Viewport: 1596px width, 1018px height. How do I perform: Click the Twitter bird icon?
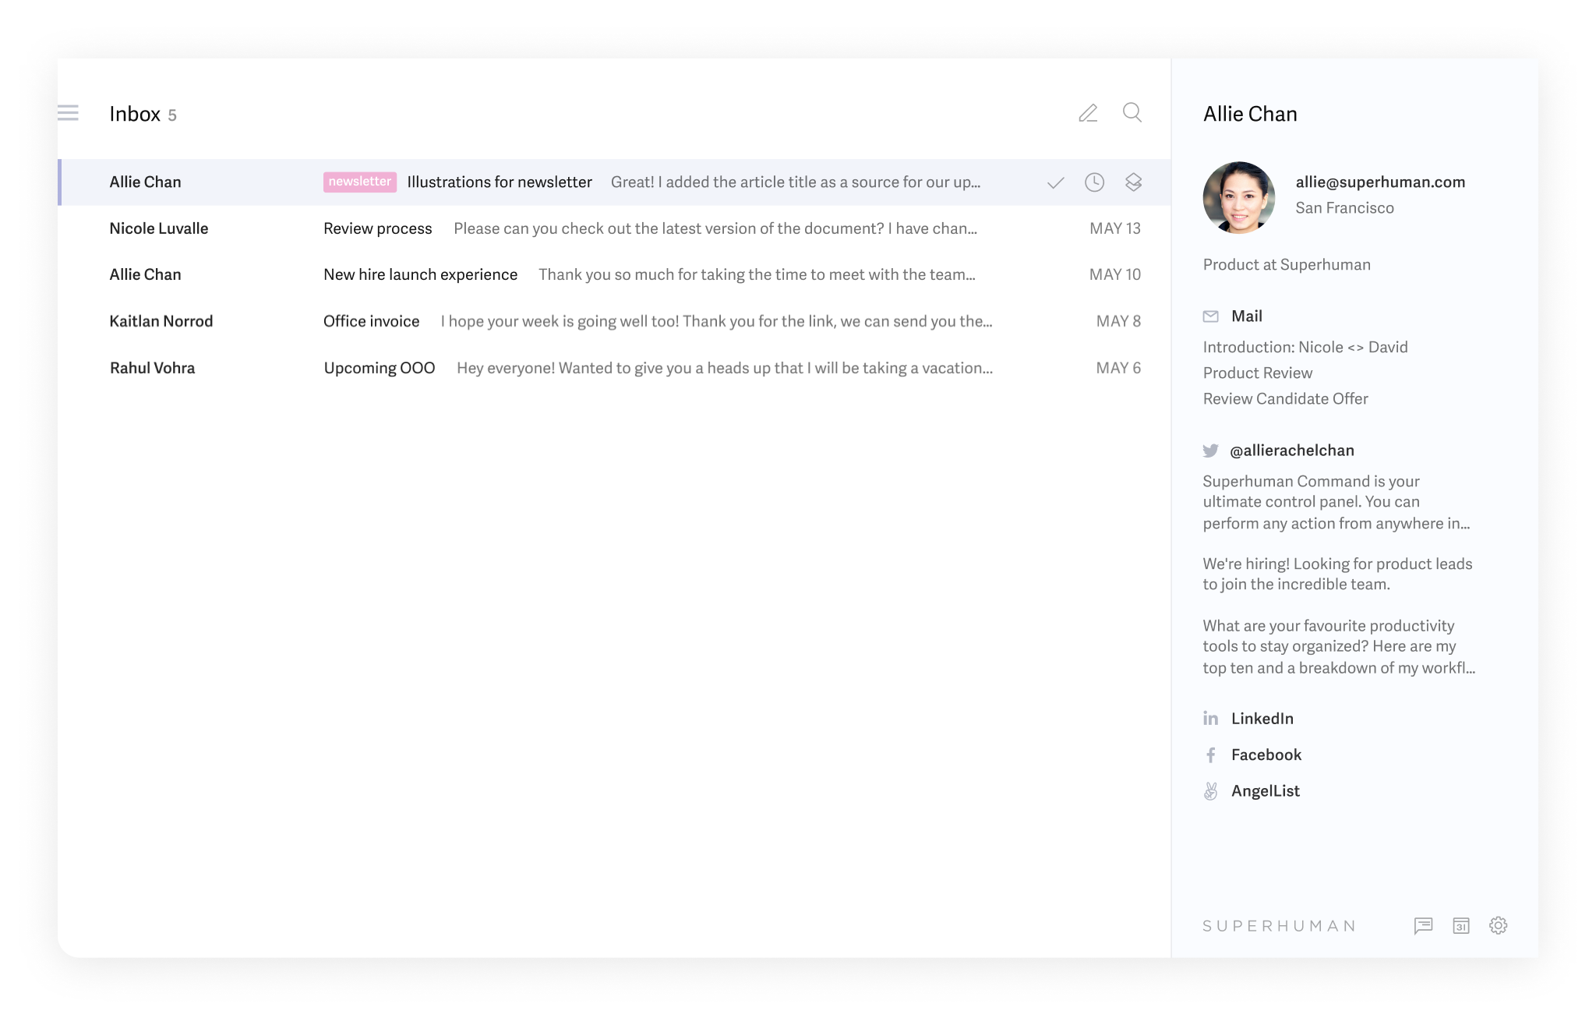[x=1210, y=451]
